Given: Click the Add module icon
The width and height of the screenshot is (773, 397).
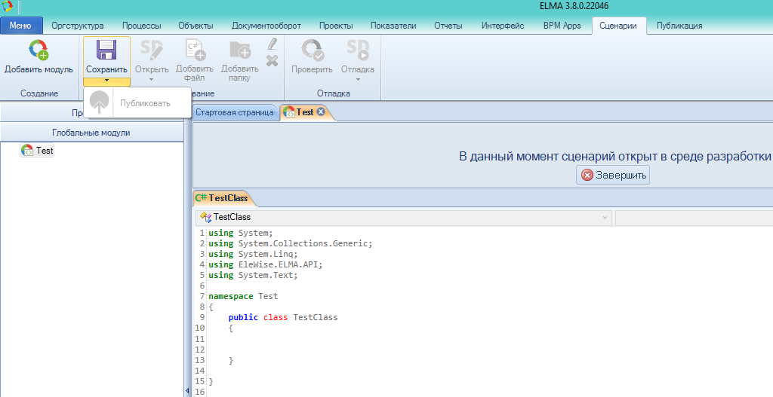Looking at the screenshot, I should pyautogui.click(x=38, y=51).
